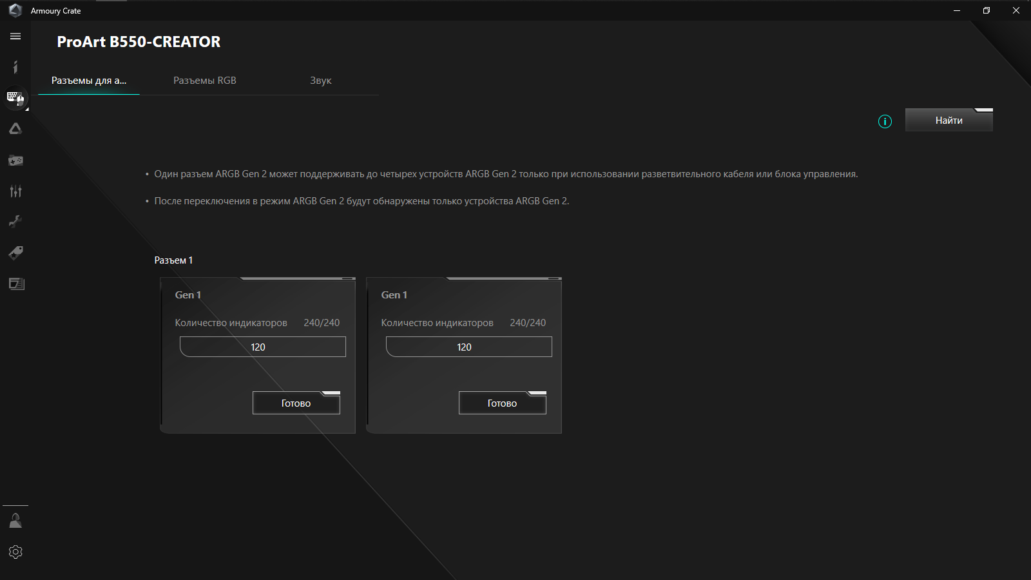Click the Gen 1 heading of left card

coord(188,295)
